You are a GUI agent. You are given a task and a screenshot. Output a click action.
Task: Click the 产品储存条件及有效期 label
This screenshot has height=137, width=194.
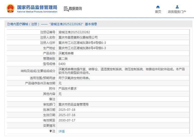(x=40, y=83)
